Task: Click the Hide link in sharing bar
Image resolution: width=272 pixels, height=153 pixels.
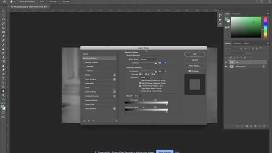Action: 177,152
